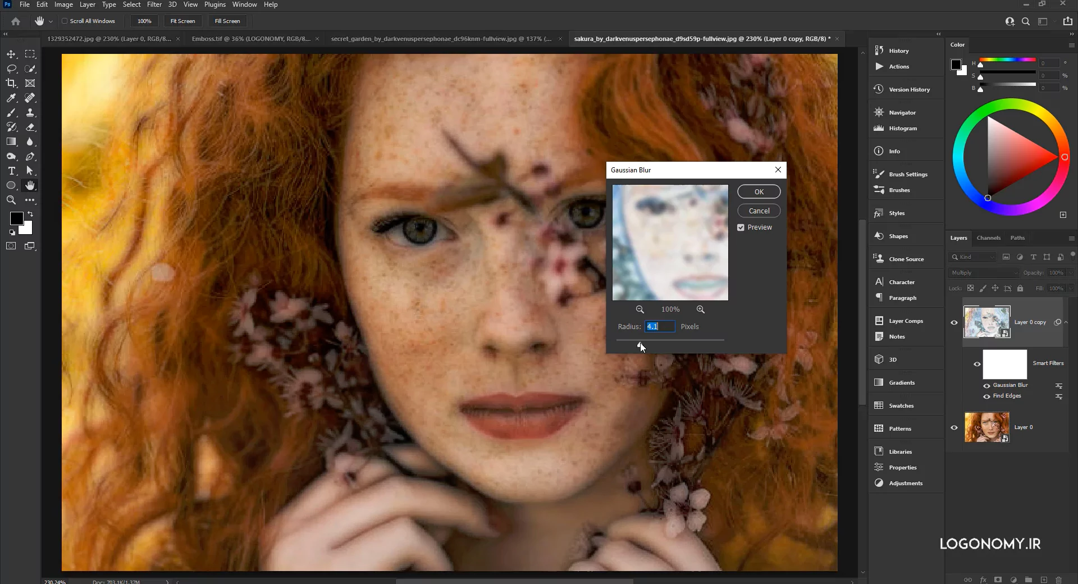Click zoom in icon in Gaussian Blur preview

coord(700,309)
